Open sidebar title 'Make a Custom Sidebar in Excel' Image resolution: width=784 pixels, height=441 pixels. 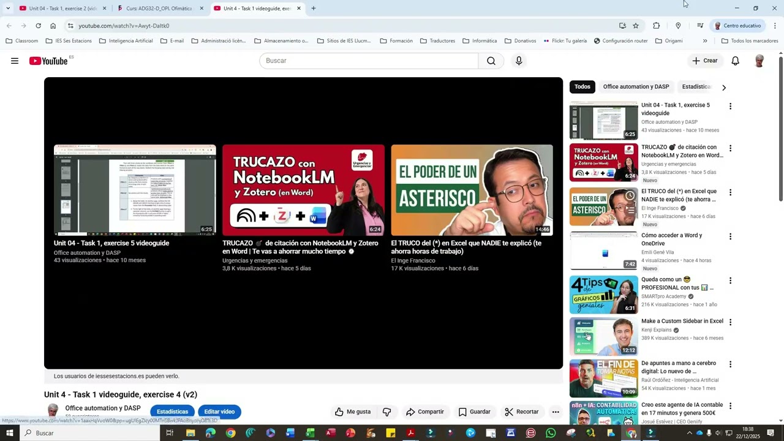(682, 321)
